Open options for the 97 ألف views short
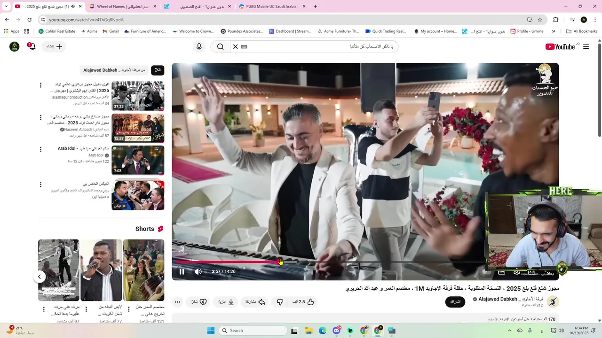Screen dimensions: 602x338 [x=44, y=309]
